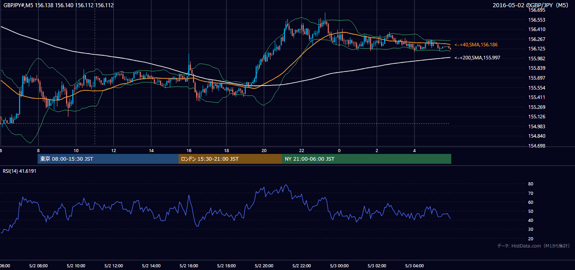The height and width of the screenshot is (270, 575).
Task: Click RSI scale value 40
Action: (530, 220)
